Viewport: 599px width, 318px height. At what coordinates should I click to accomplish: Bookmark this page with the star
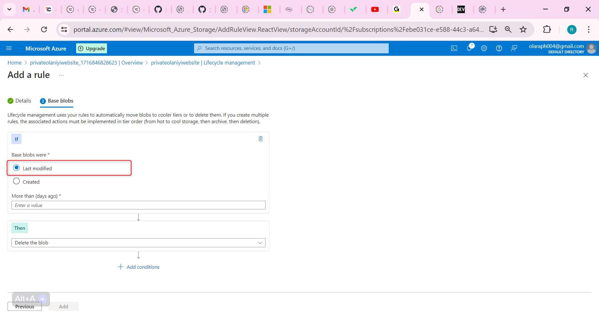point(523,30)
